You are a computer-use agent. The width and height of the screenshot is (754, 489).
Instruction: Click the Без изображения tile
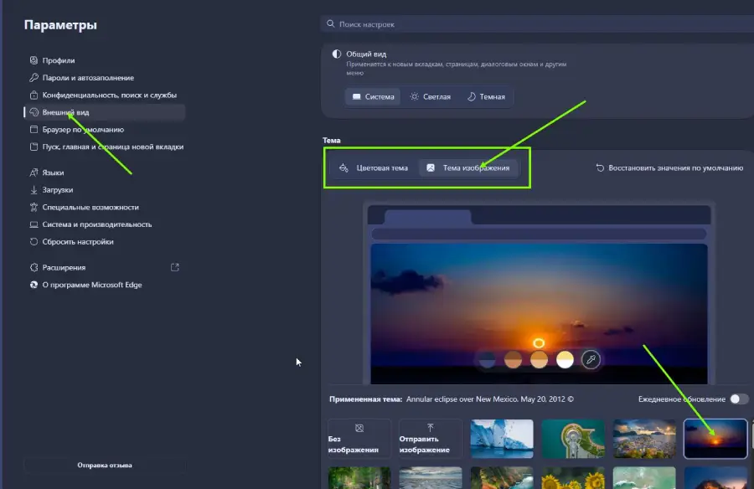point(359,439)
